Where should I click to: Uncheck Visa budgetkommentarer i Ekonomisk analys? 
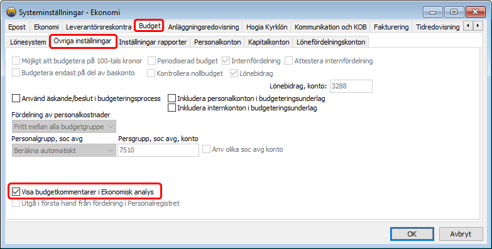[x=16, y=192]
